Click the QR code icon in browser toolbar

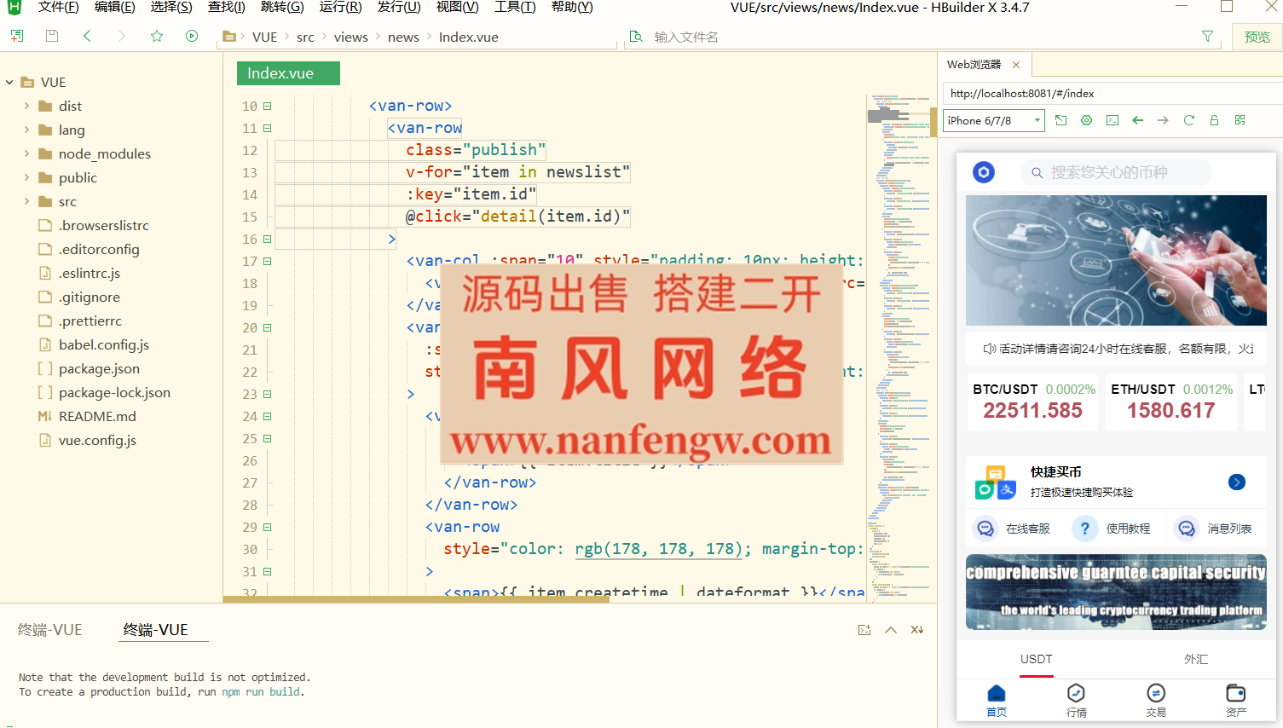(1240, 120)
